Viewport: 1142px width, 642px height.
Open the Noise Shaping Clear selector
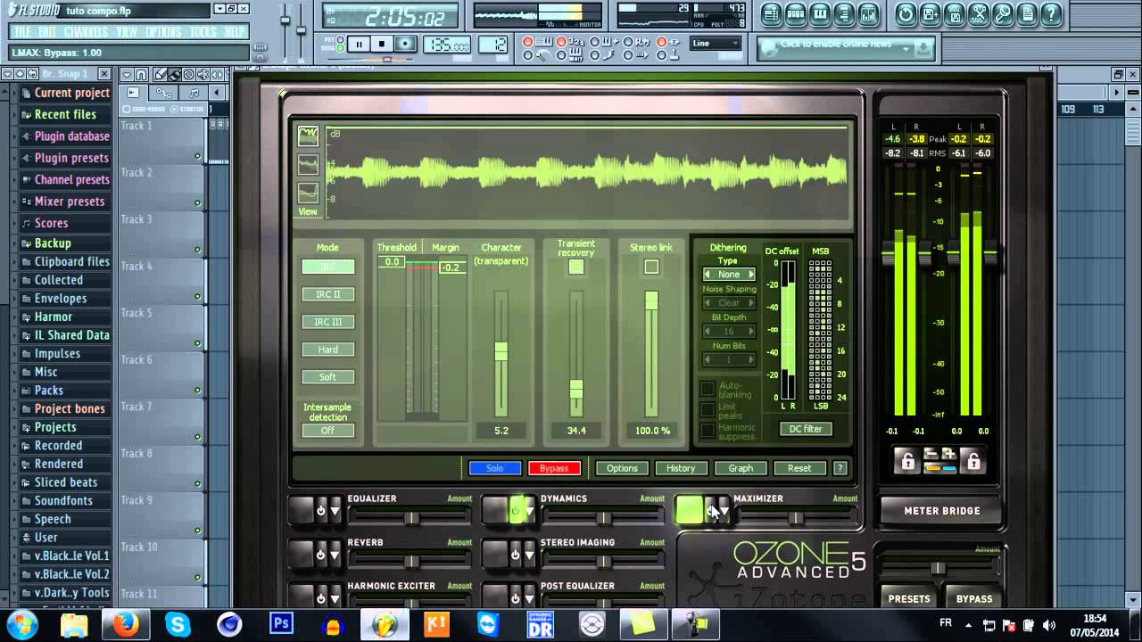(x=729, y=303)
